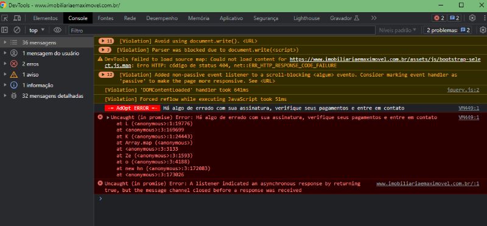Click the Chrome icon in title bar
The height and width of the screenshot is (226, 487).
click(x=3, y=5)
